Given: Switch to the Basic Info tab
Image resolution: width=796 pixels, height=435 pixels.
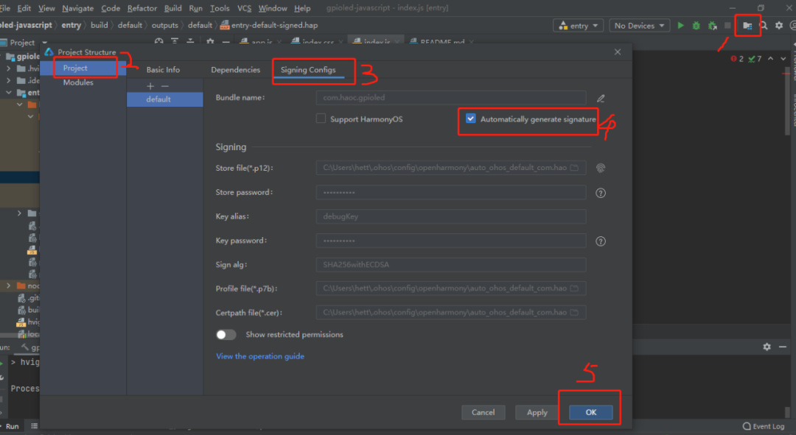Looking at the screenshot, I should [163, 70].
